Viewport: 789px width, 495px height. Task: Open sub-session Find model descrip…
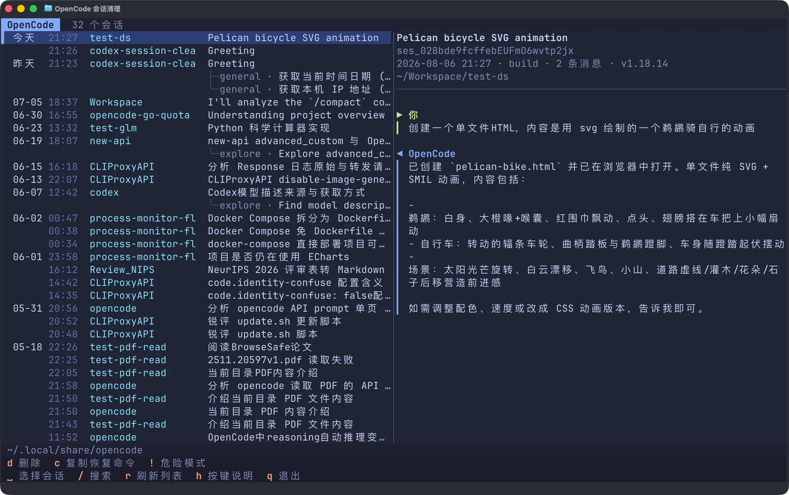tap(300, 205)
